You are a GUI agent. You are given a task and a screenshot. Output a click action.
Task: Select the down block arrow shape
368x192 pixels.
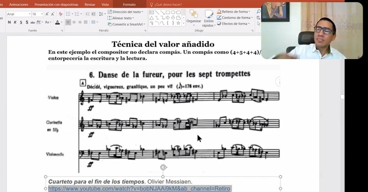tap(173, 18)
